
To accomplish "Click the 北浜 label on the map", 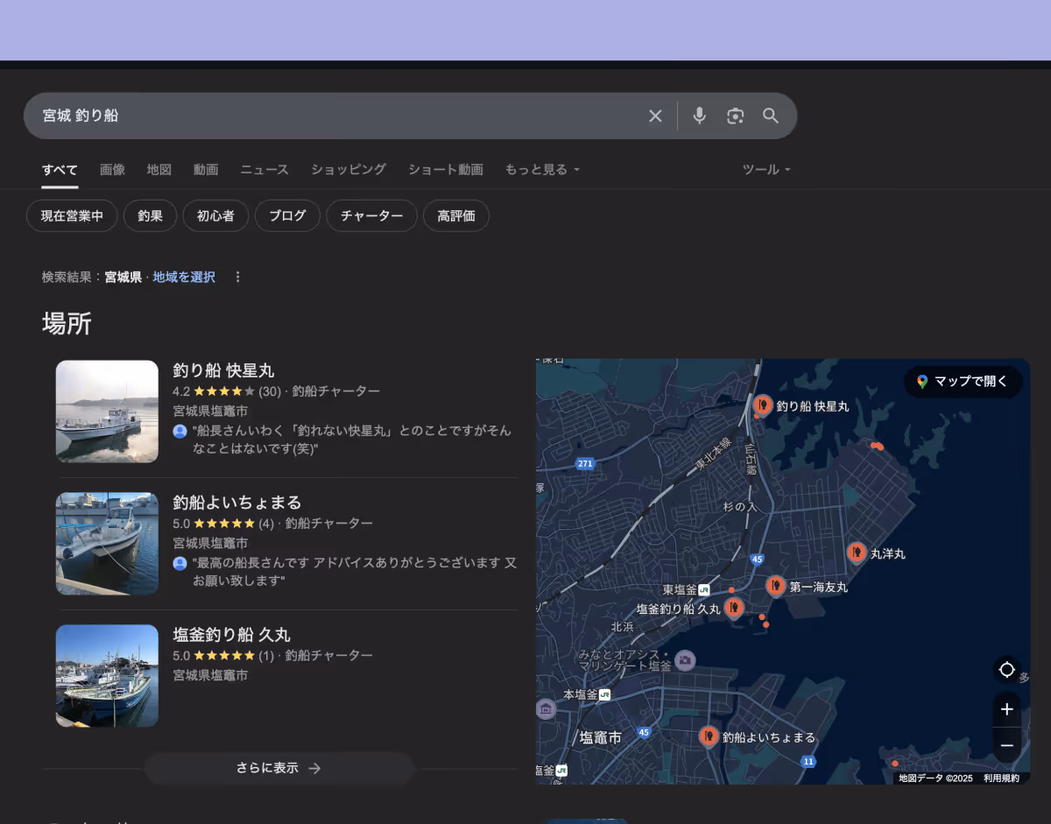I will click(x=622, y=626).
